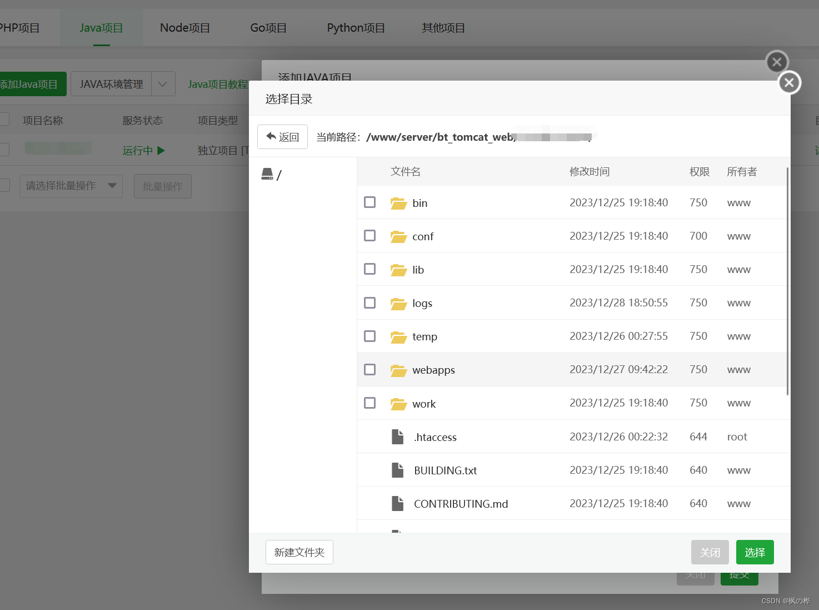Screen dimensions: 819x610
Task: Toggle the select-all checkbox beside 项目名称
Action: coord(4,119)
